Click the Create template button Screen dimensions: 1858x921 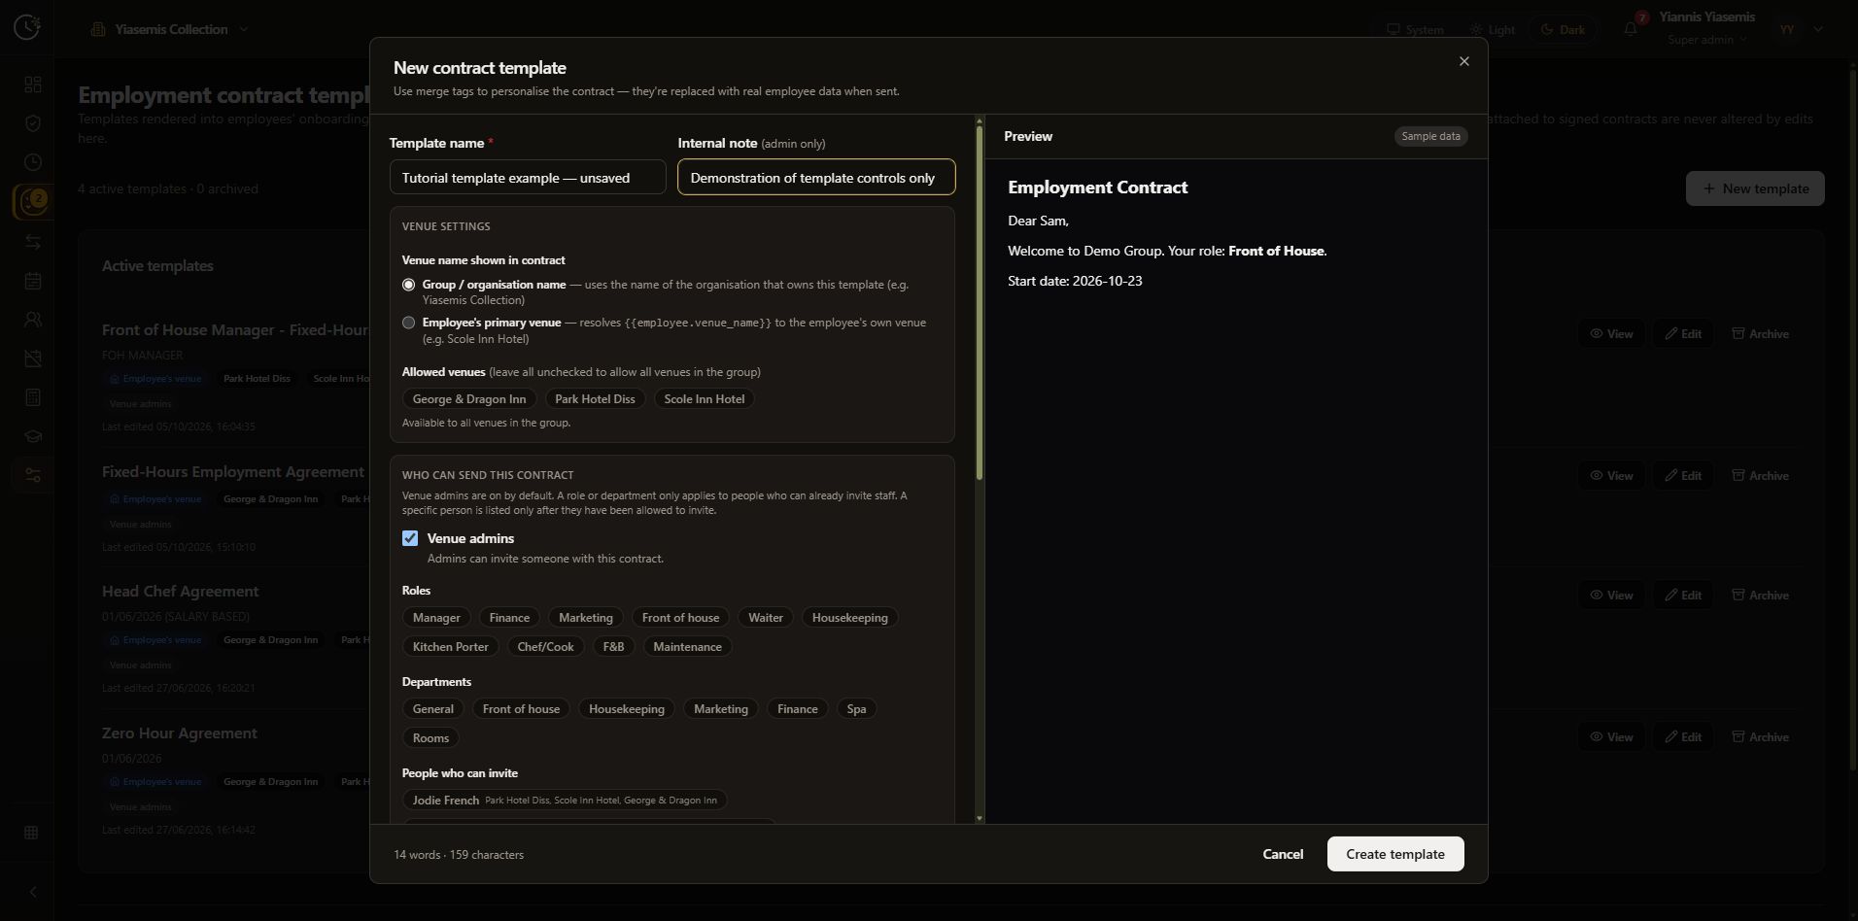[x=1395, y=854]
